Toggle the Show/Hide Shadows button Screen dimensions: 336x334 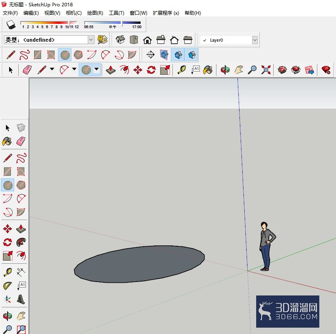[x=11, y=24]
